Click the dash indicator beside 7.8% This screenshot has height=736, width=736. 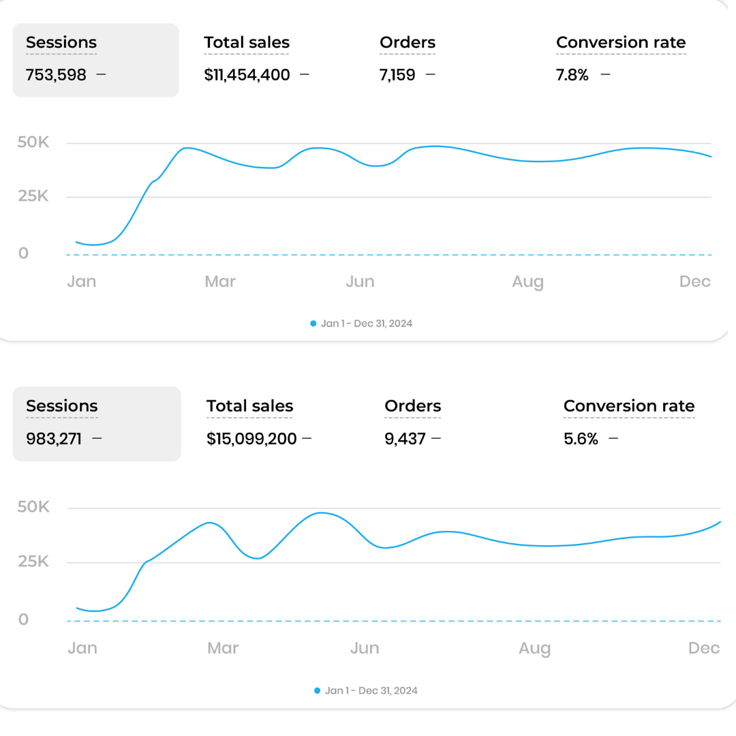(606, 74)
